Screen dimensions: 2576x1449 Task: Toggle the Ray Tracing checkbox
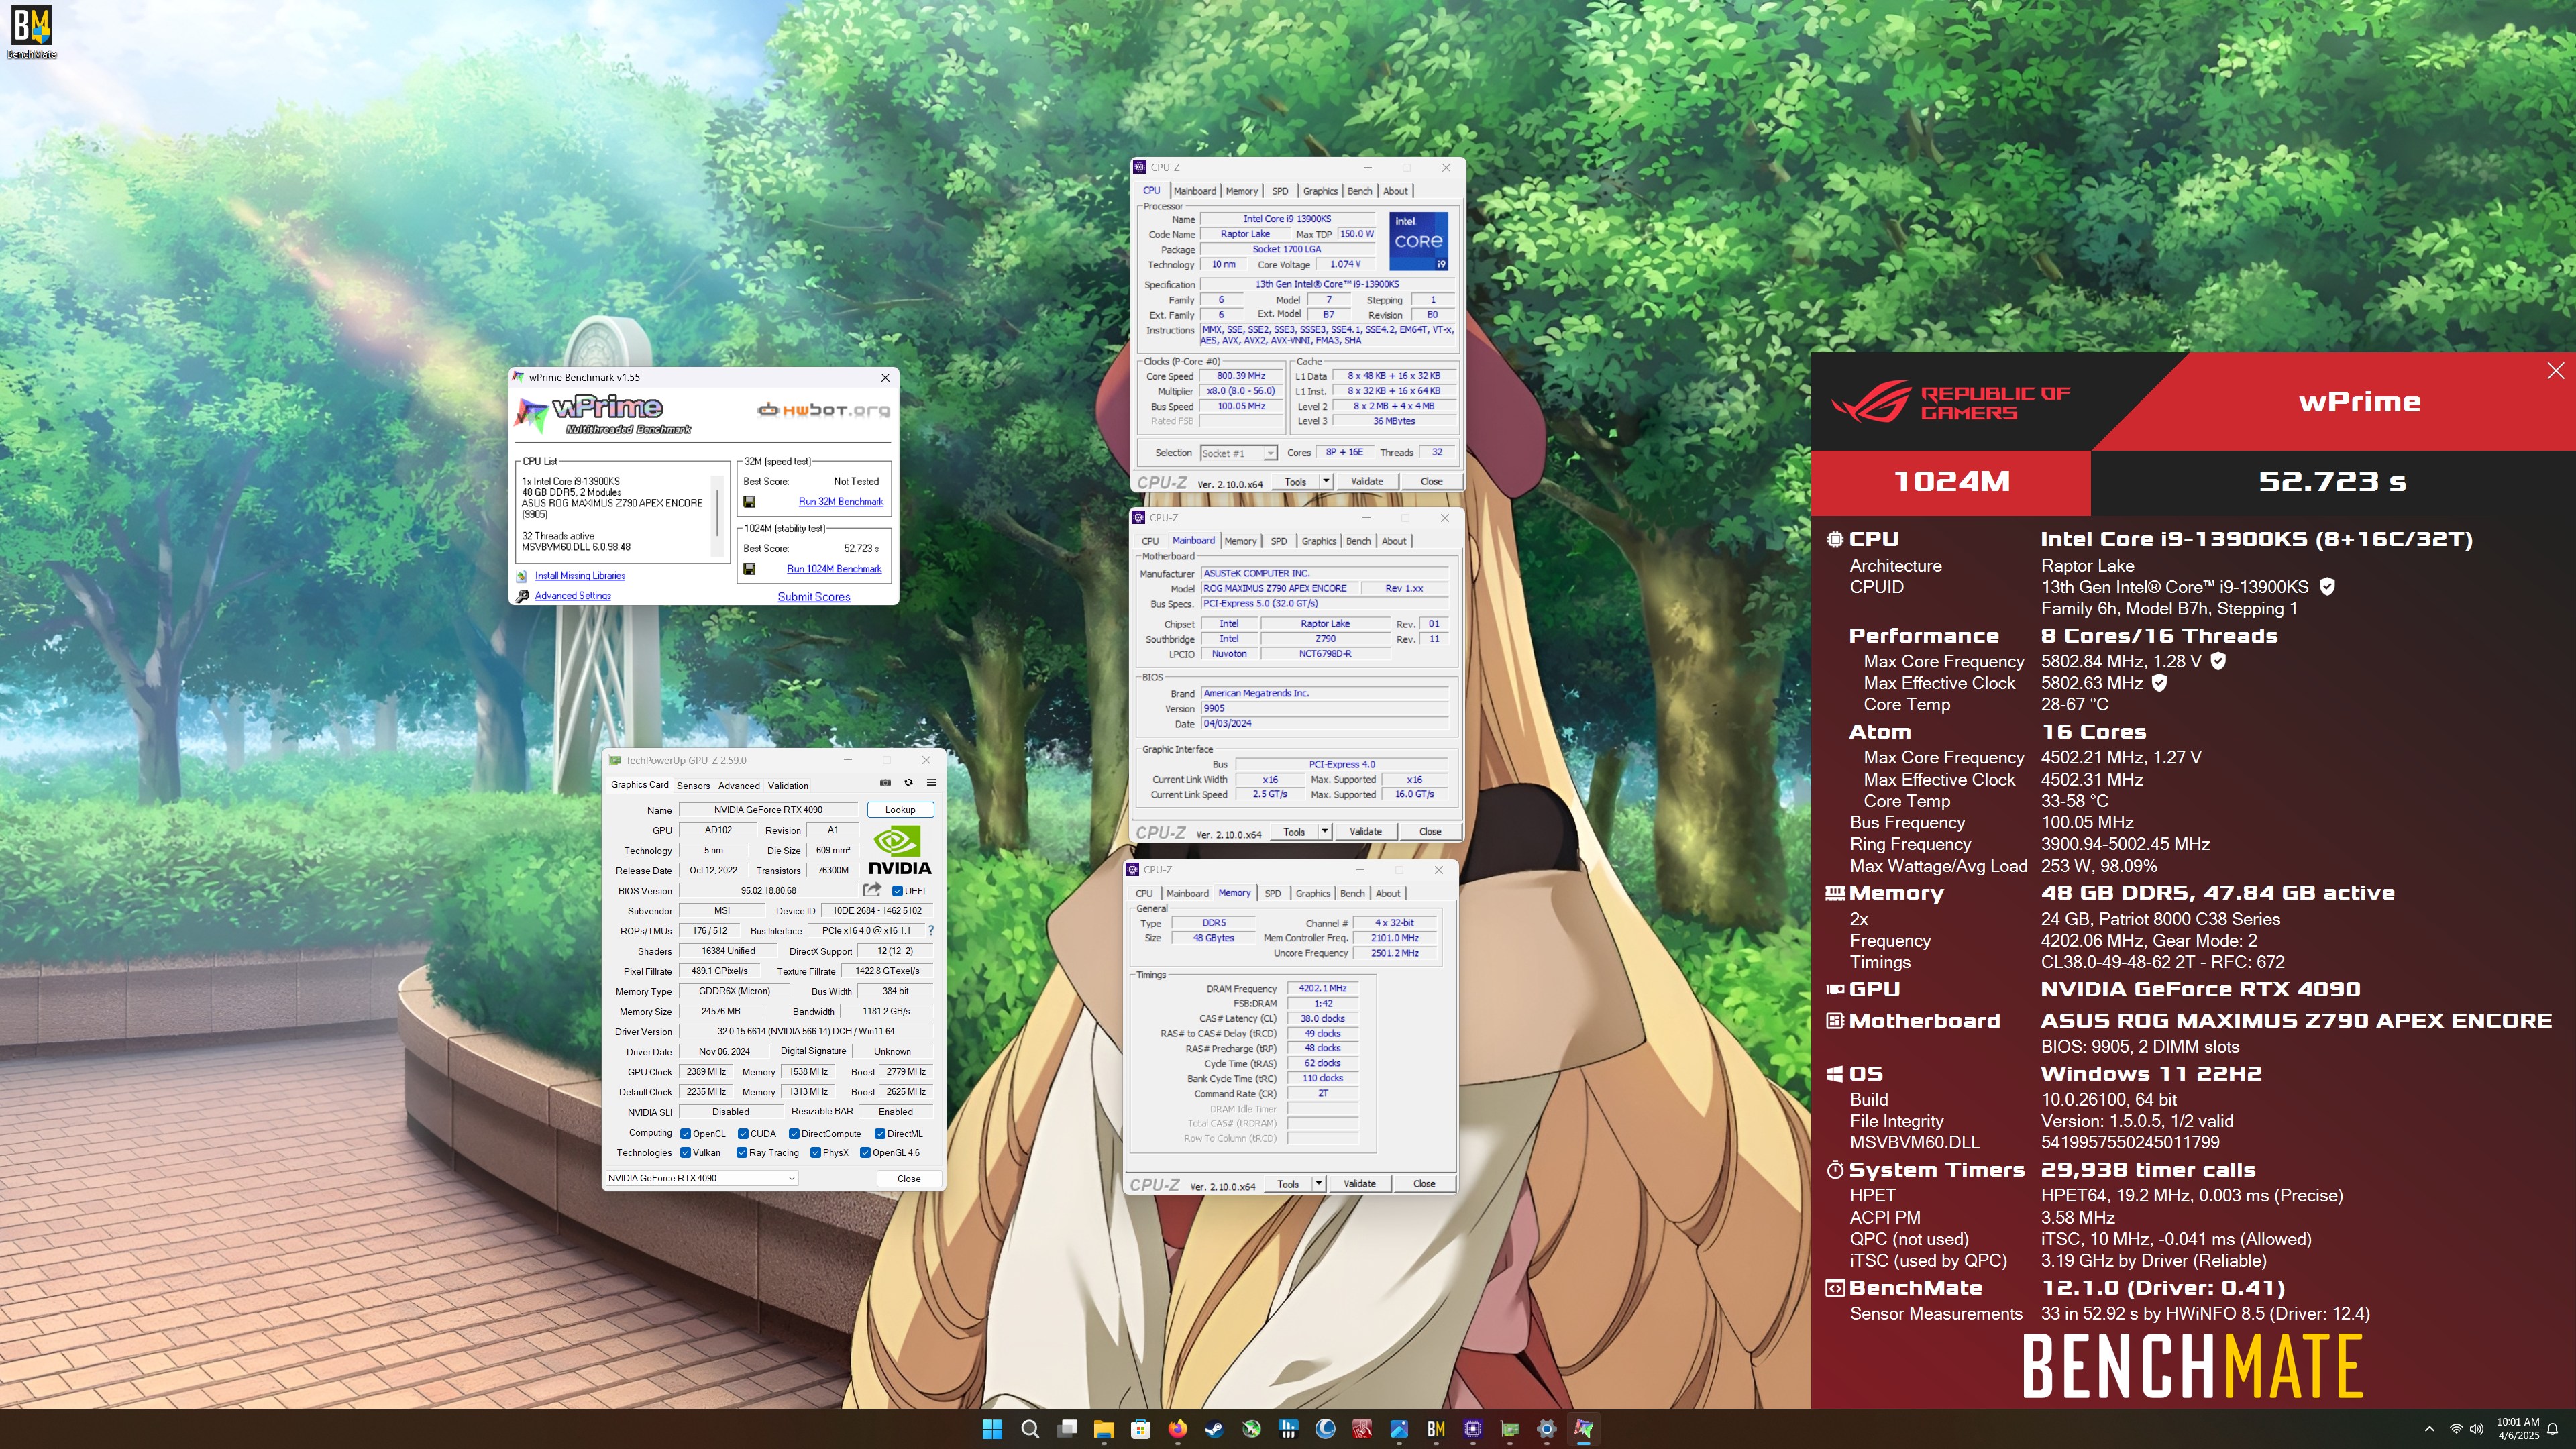click(742, 1153)
